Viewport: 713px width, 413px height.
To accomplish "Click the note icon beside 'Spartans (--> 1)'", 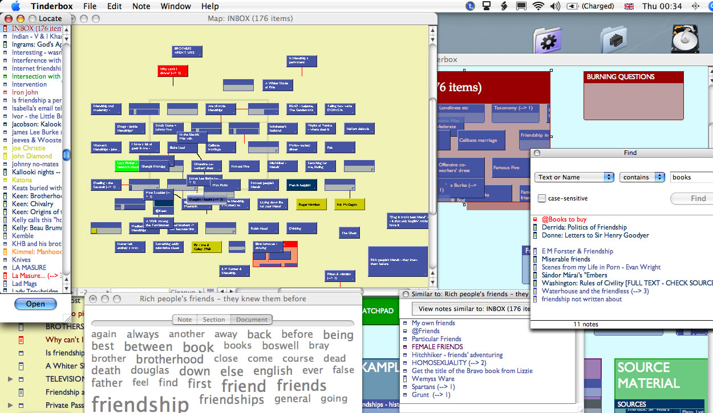I will tap(406, 387).
